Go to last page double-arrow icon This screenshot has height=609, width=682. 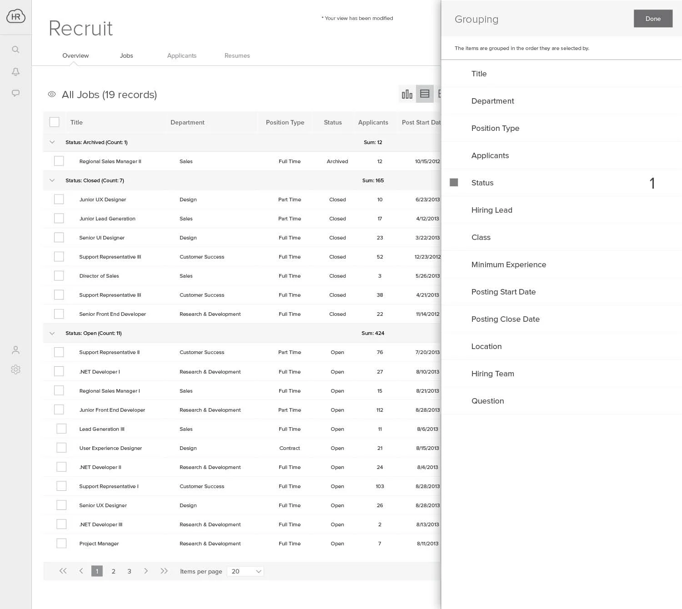point(164,571)
